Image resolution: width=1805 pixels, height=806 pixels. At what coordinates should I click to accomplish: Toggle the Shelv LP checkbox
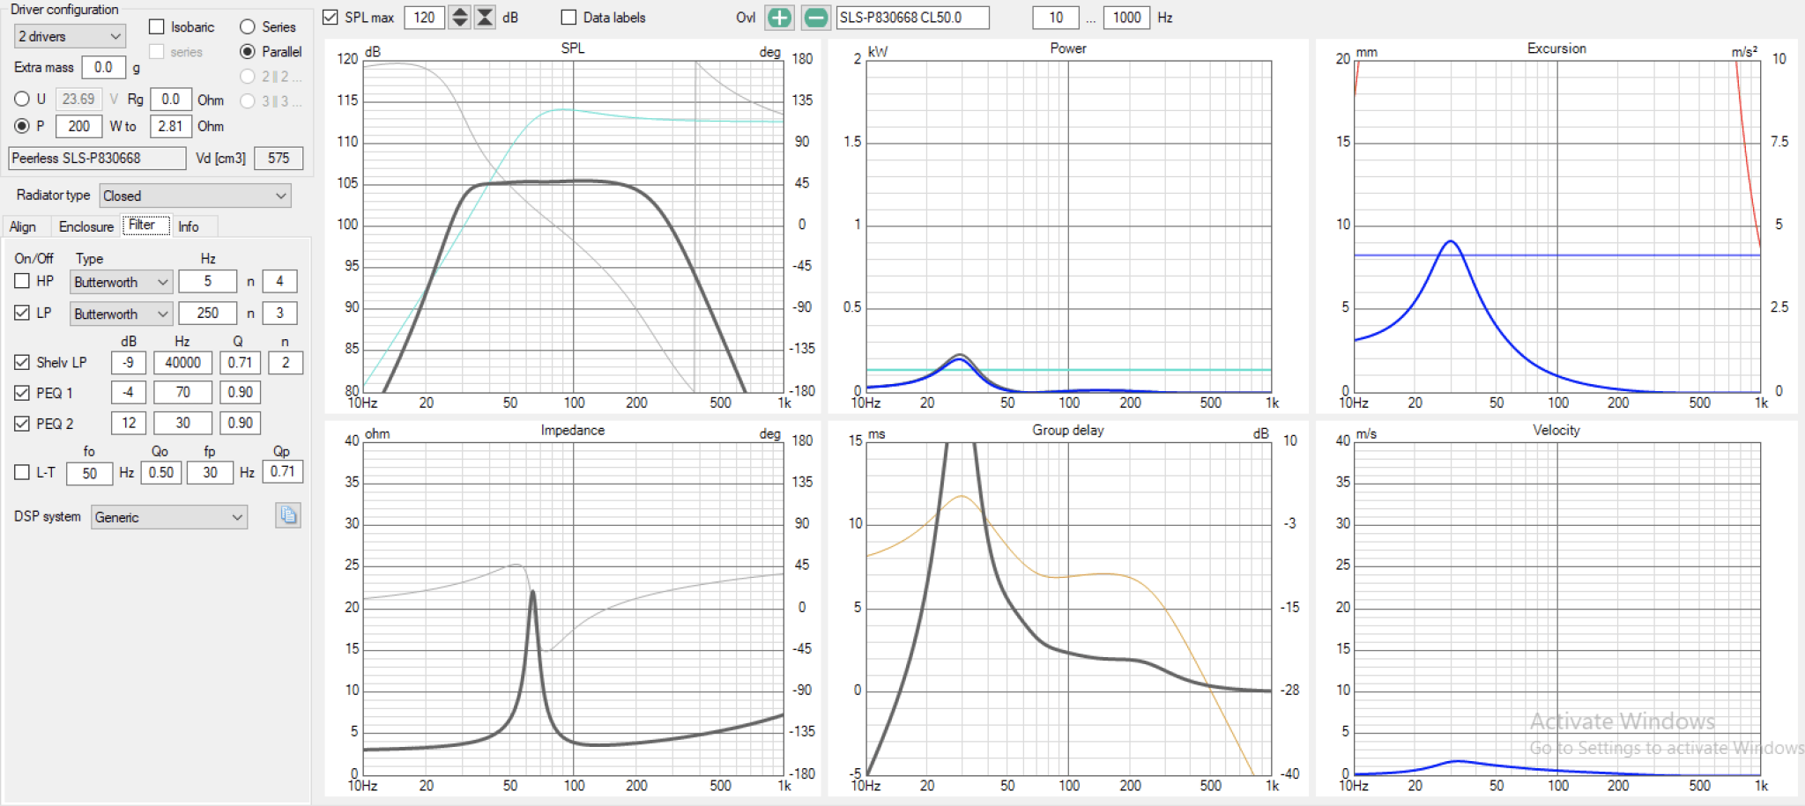click(x=22, y=362)
